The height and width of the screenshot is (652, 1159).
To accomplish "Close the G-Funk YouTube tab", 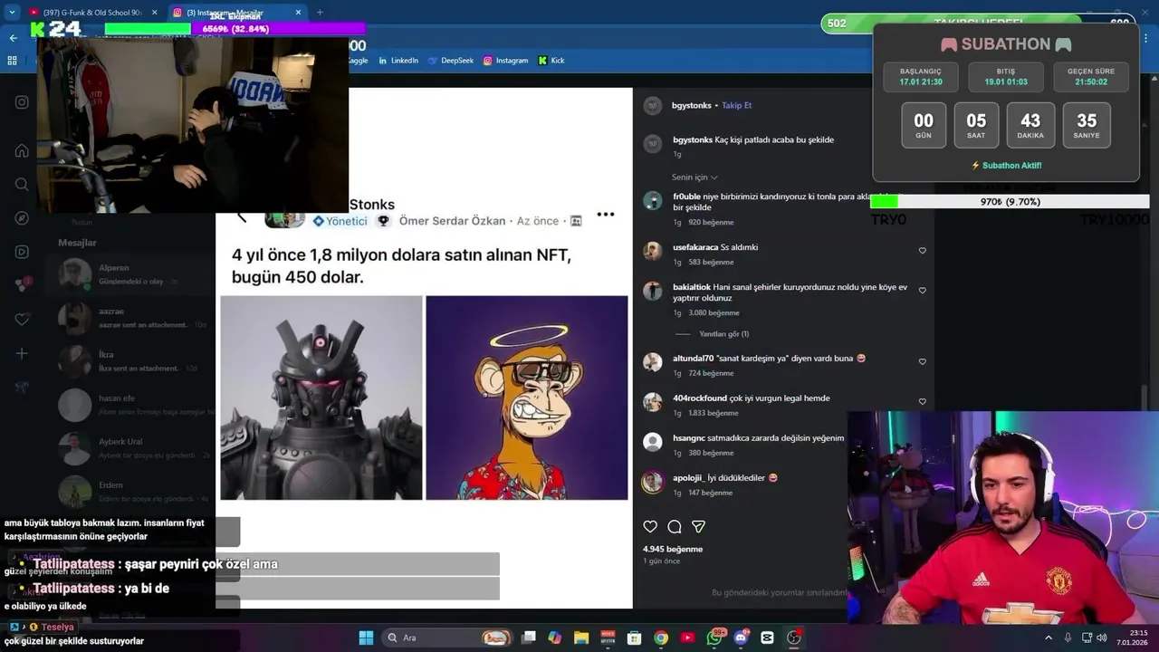I will 154,13.
